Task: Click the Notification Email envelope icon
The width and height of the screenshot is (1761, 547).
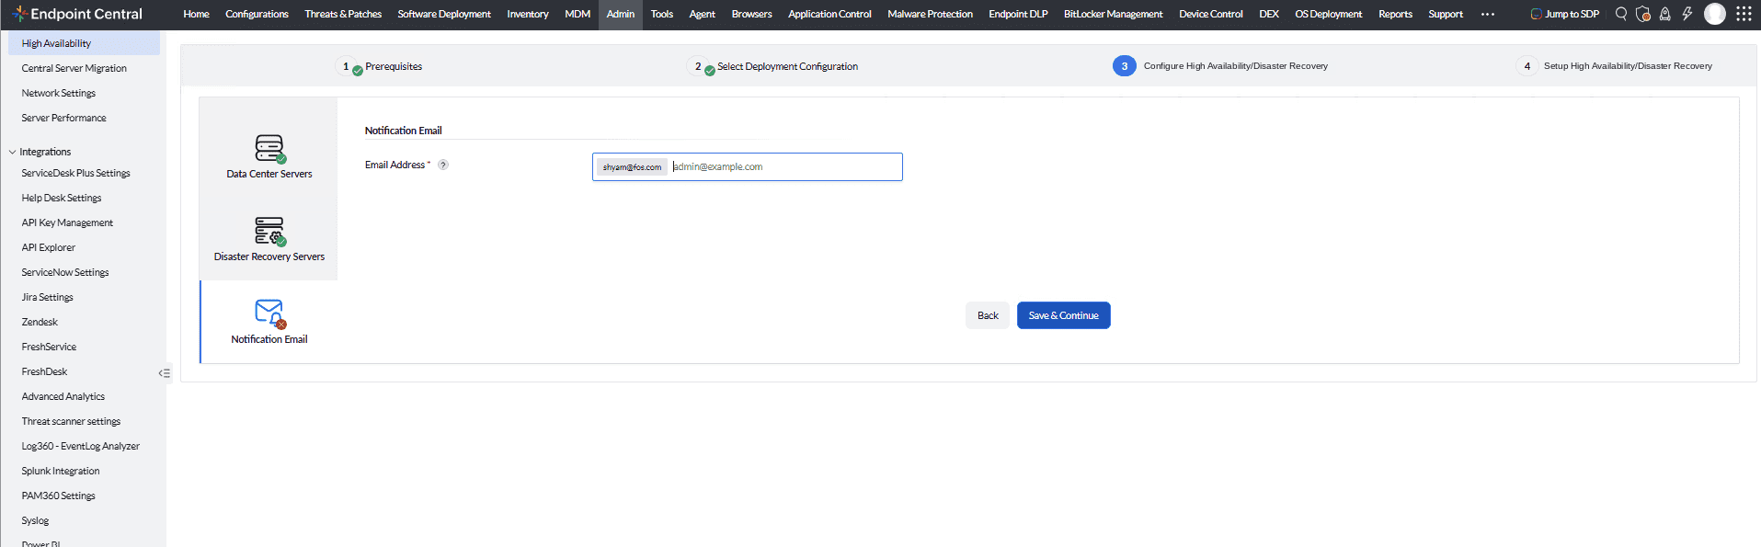Action: click(x=269, y=313)
